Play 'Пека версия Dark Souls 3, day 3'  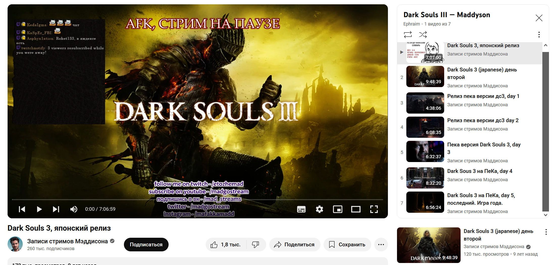click(x=484, y=148)
